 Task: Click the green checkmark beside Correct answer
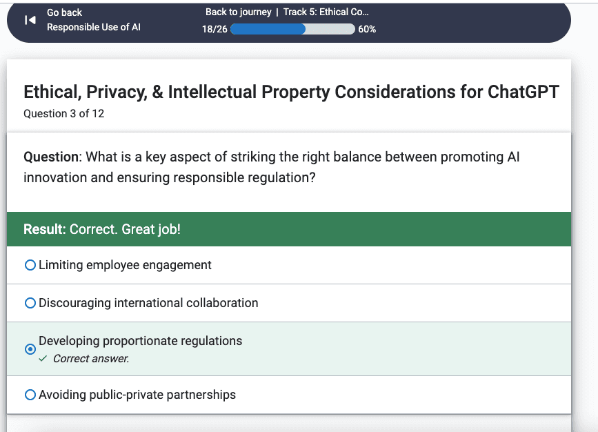[x=43, y=358]
